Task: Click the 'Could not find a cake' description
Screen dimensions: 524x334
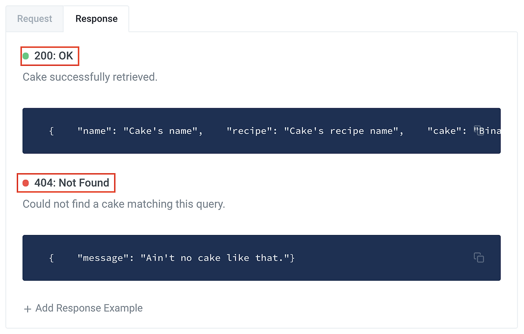Action: pyautogui.click(x=124, y=204)
